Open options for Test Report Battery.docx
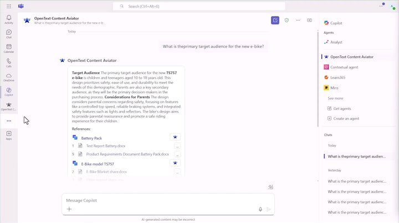This screenshot has height=223, width=399. (x=177, y=146)
